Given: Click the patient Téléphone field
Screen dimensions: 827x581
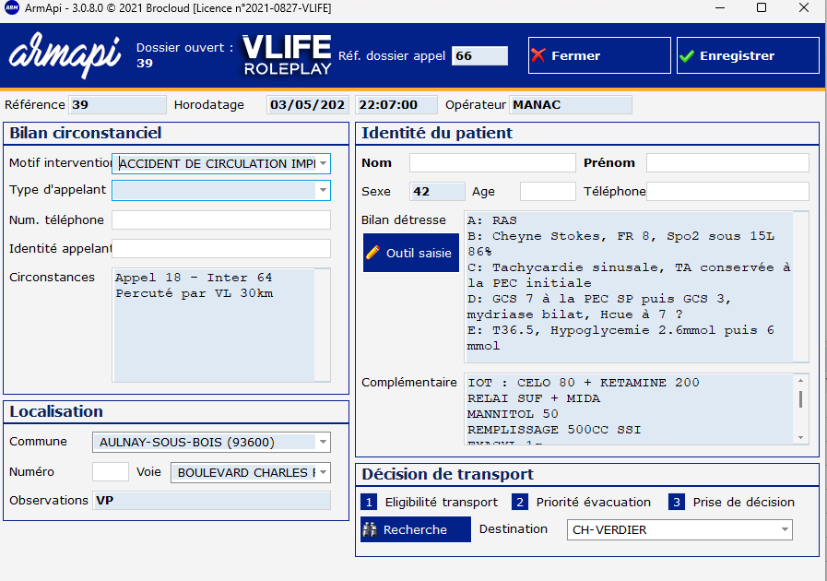Looking at the screenshot, I should (727, 191).
